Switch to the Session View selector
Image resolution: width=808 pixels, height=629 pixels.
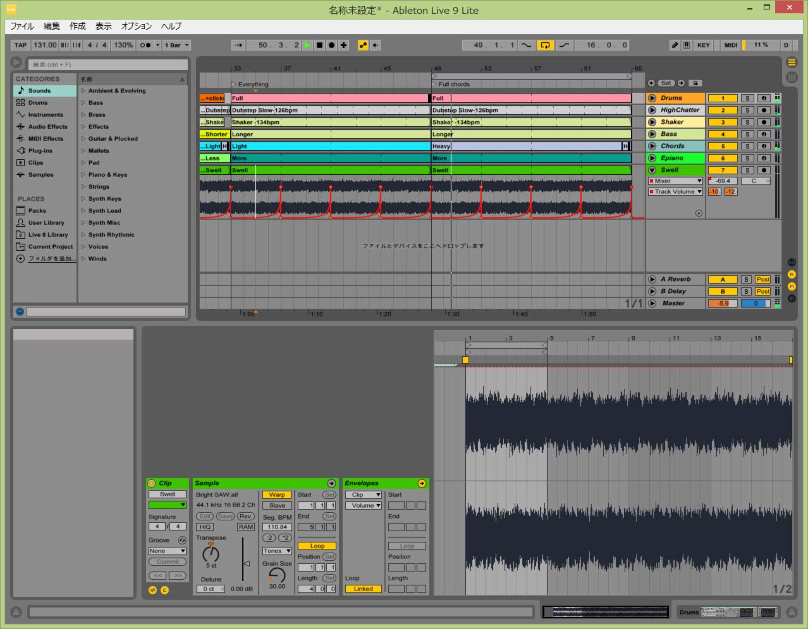pyautogui.click(x=792, y=77)
